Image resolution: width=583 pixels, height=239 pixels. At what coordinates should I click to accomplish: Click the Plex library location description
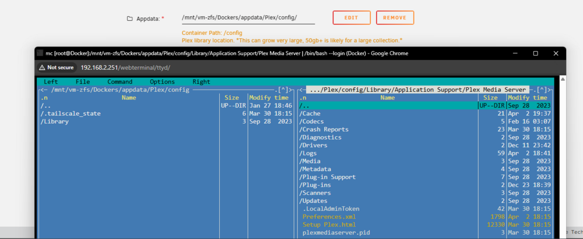click(292, 40)
